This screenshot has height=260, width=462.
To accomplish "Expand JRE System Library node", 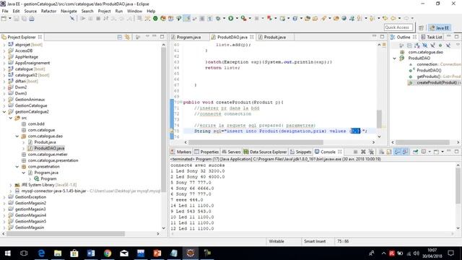I will pyautogui.click(x=11, y=185).
